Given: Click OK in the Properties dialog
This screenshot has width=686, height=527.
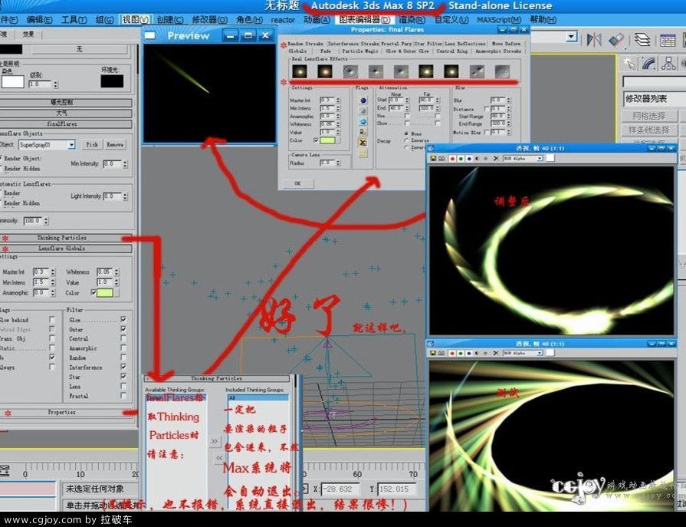Looking at the screenshot, I should (297, 183).
